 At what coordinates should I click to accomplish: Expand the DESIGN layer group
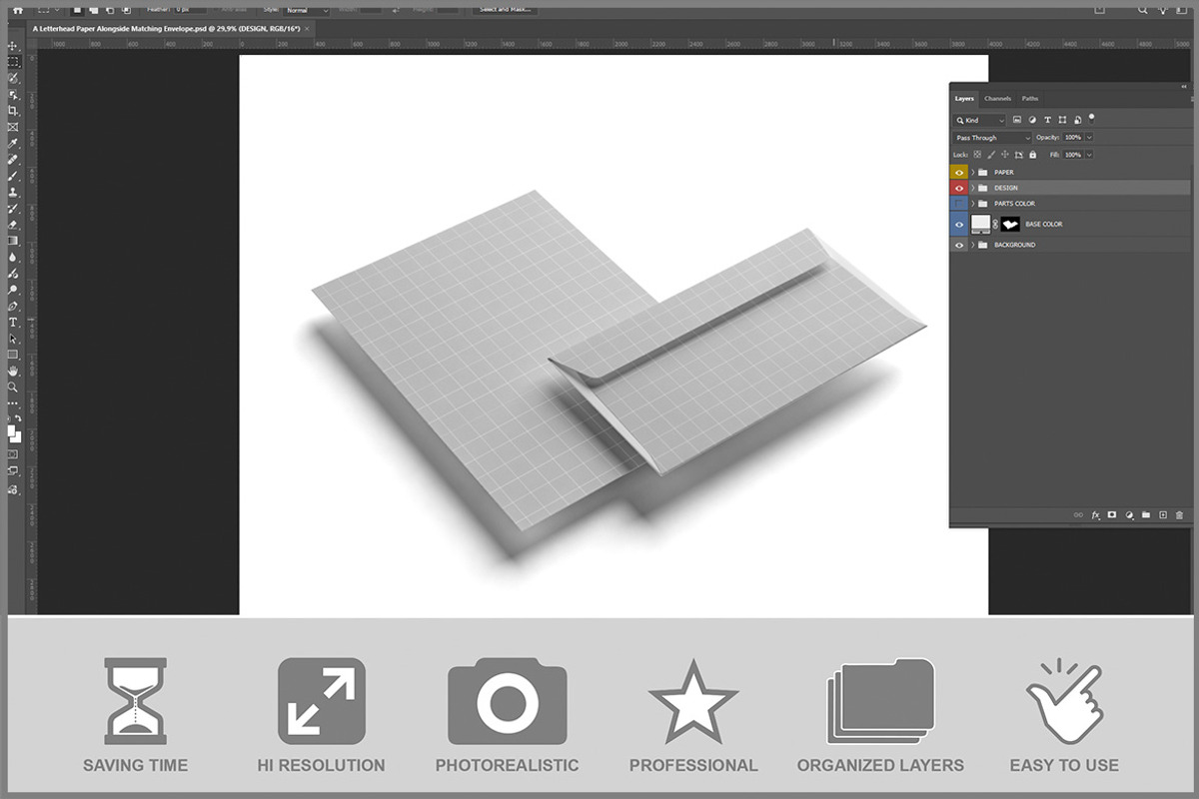973,188
